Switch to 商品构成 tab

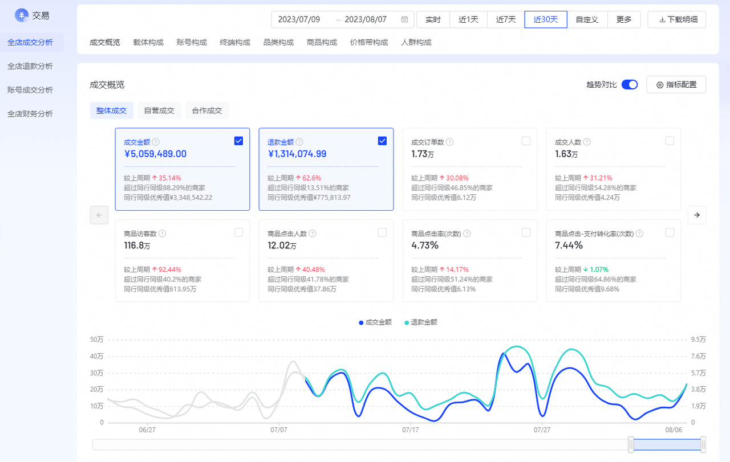click(322, 42)
